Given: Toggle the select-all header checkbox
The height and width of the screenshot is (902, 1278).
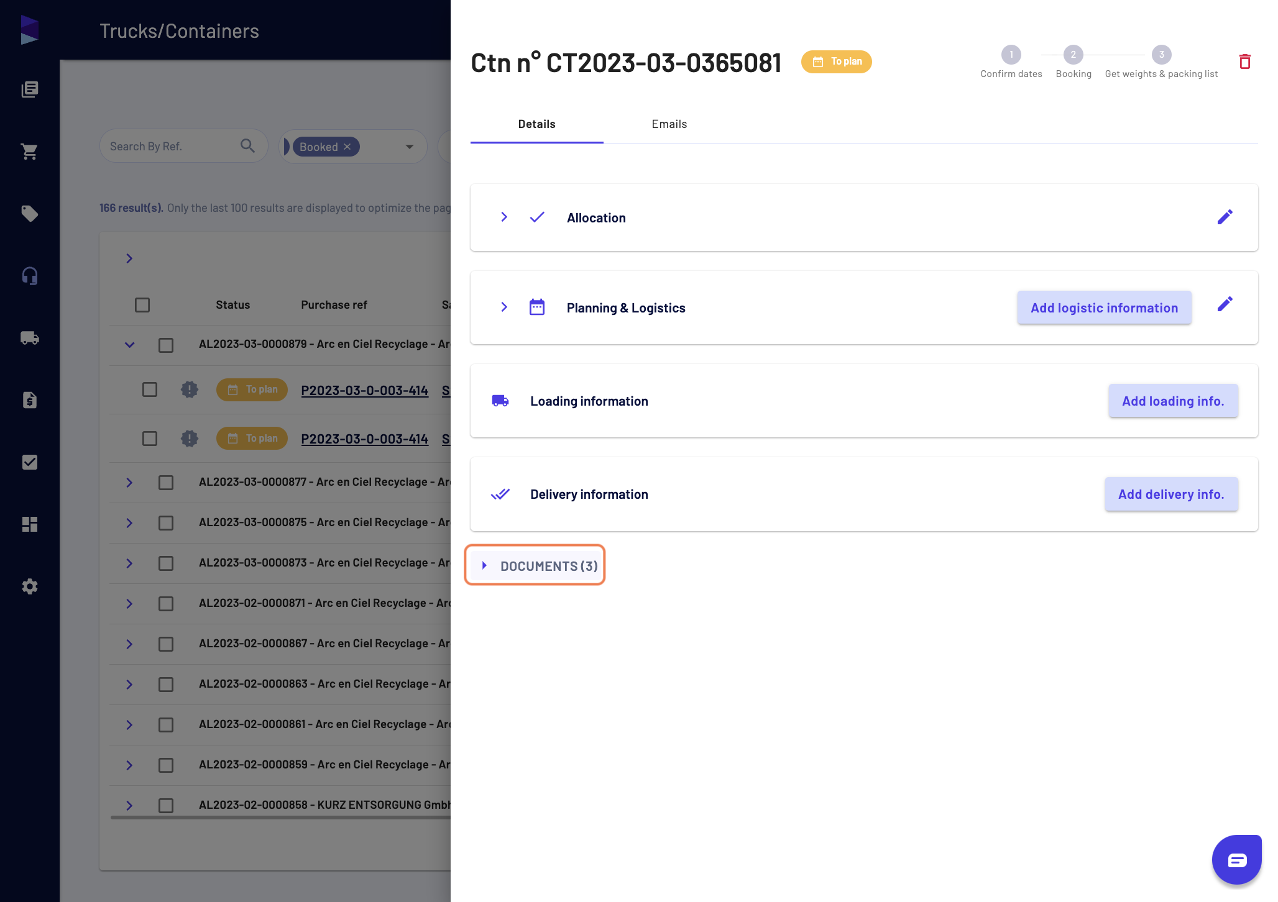Looking at the screenshot, I should point(142,305).
